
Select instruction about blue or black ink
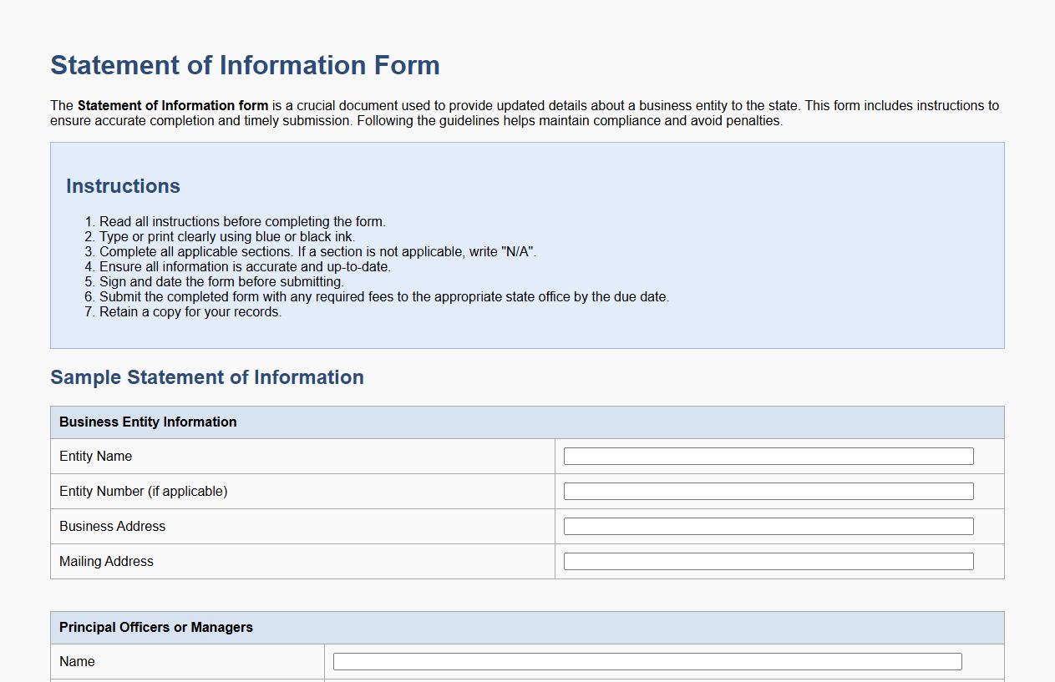227,236
